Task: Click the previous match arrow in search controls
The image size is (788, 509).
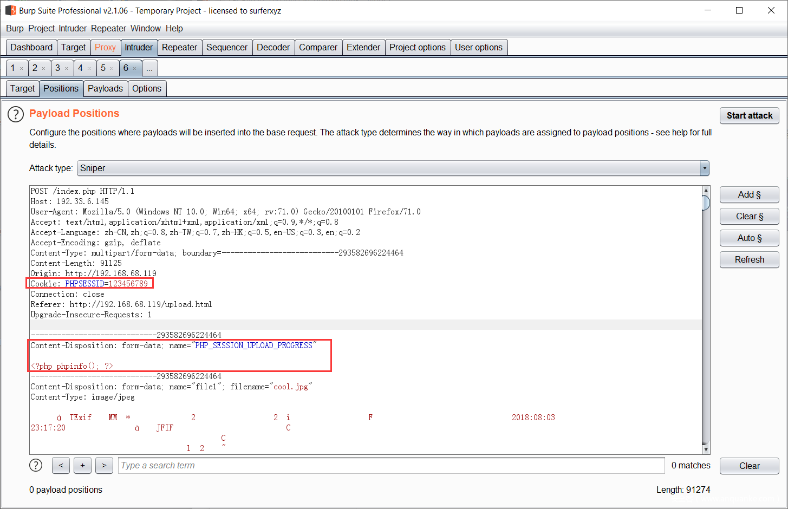Action: point(61,465)
